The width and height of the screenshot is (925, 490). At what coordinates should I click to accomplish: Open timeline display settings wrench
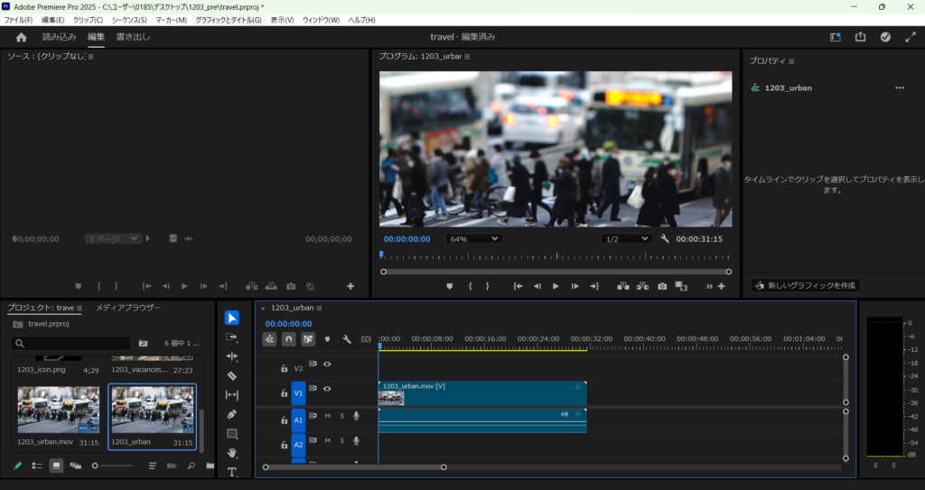346,339
